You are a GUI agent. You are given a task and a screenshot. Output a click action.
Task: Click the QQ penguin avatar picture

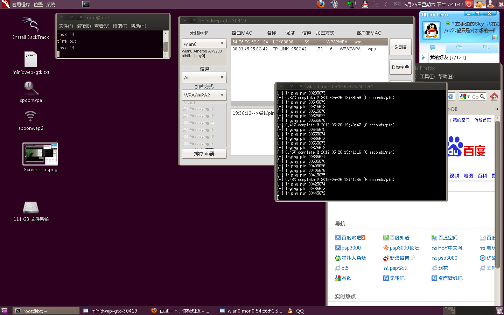tap(432, 31)
